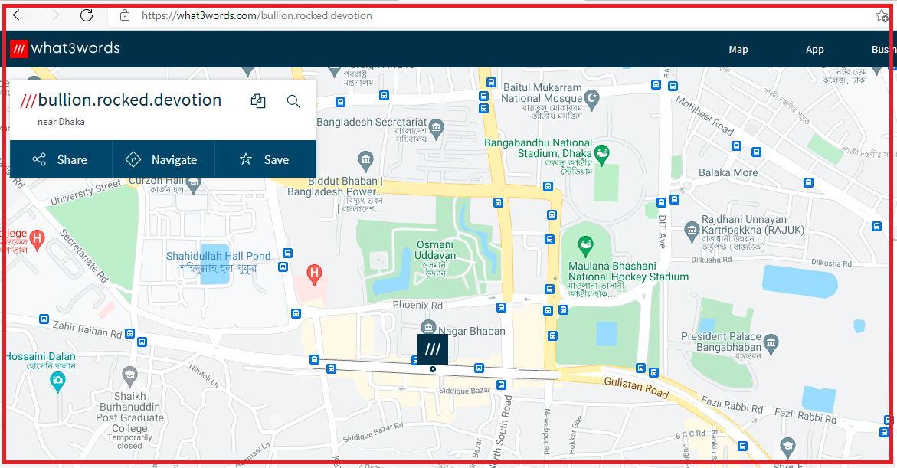Select the Bangabandhu National Stadium pin
This screenshot has height=468, width=897.
(x=602, y=153)
